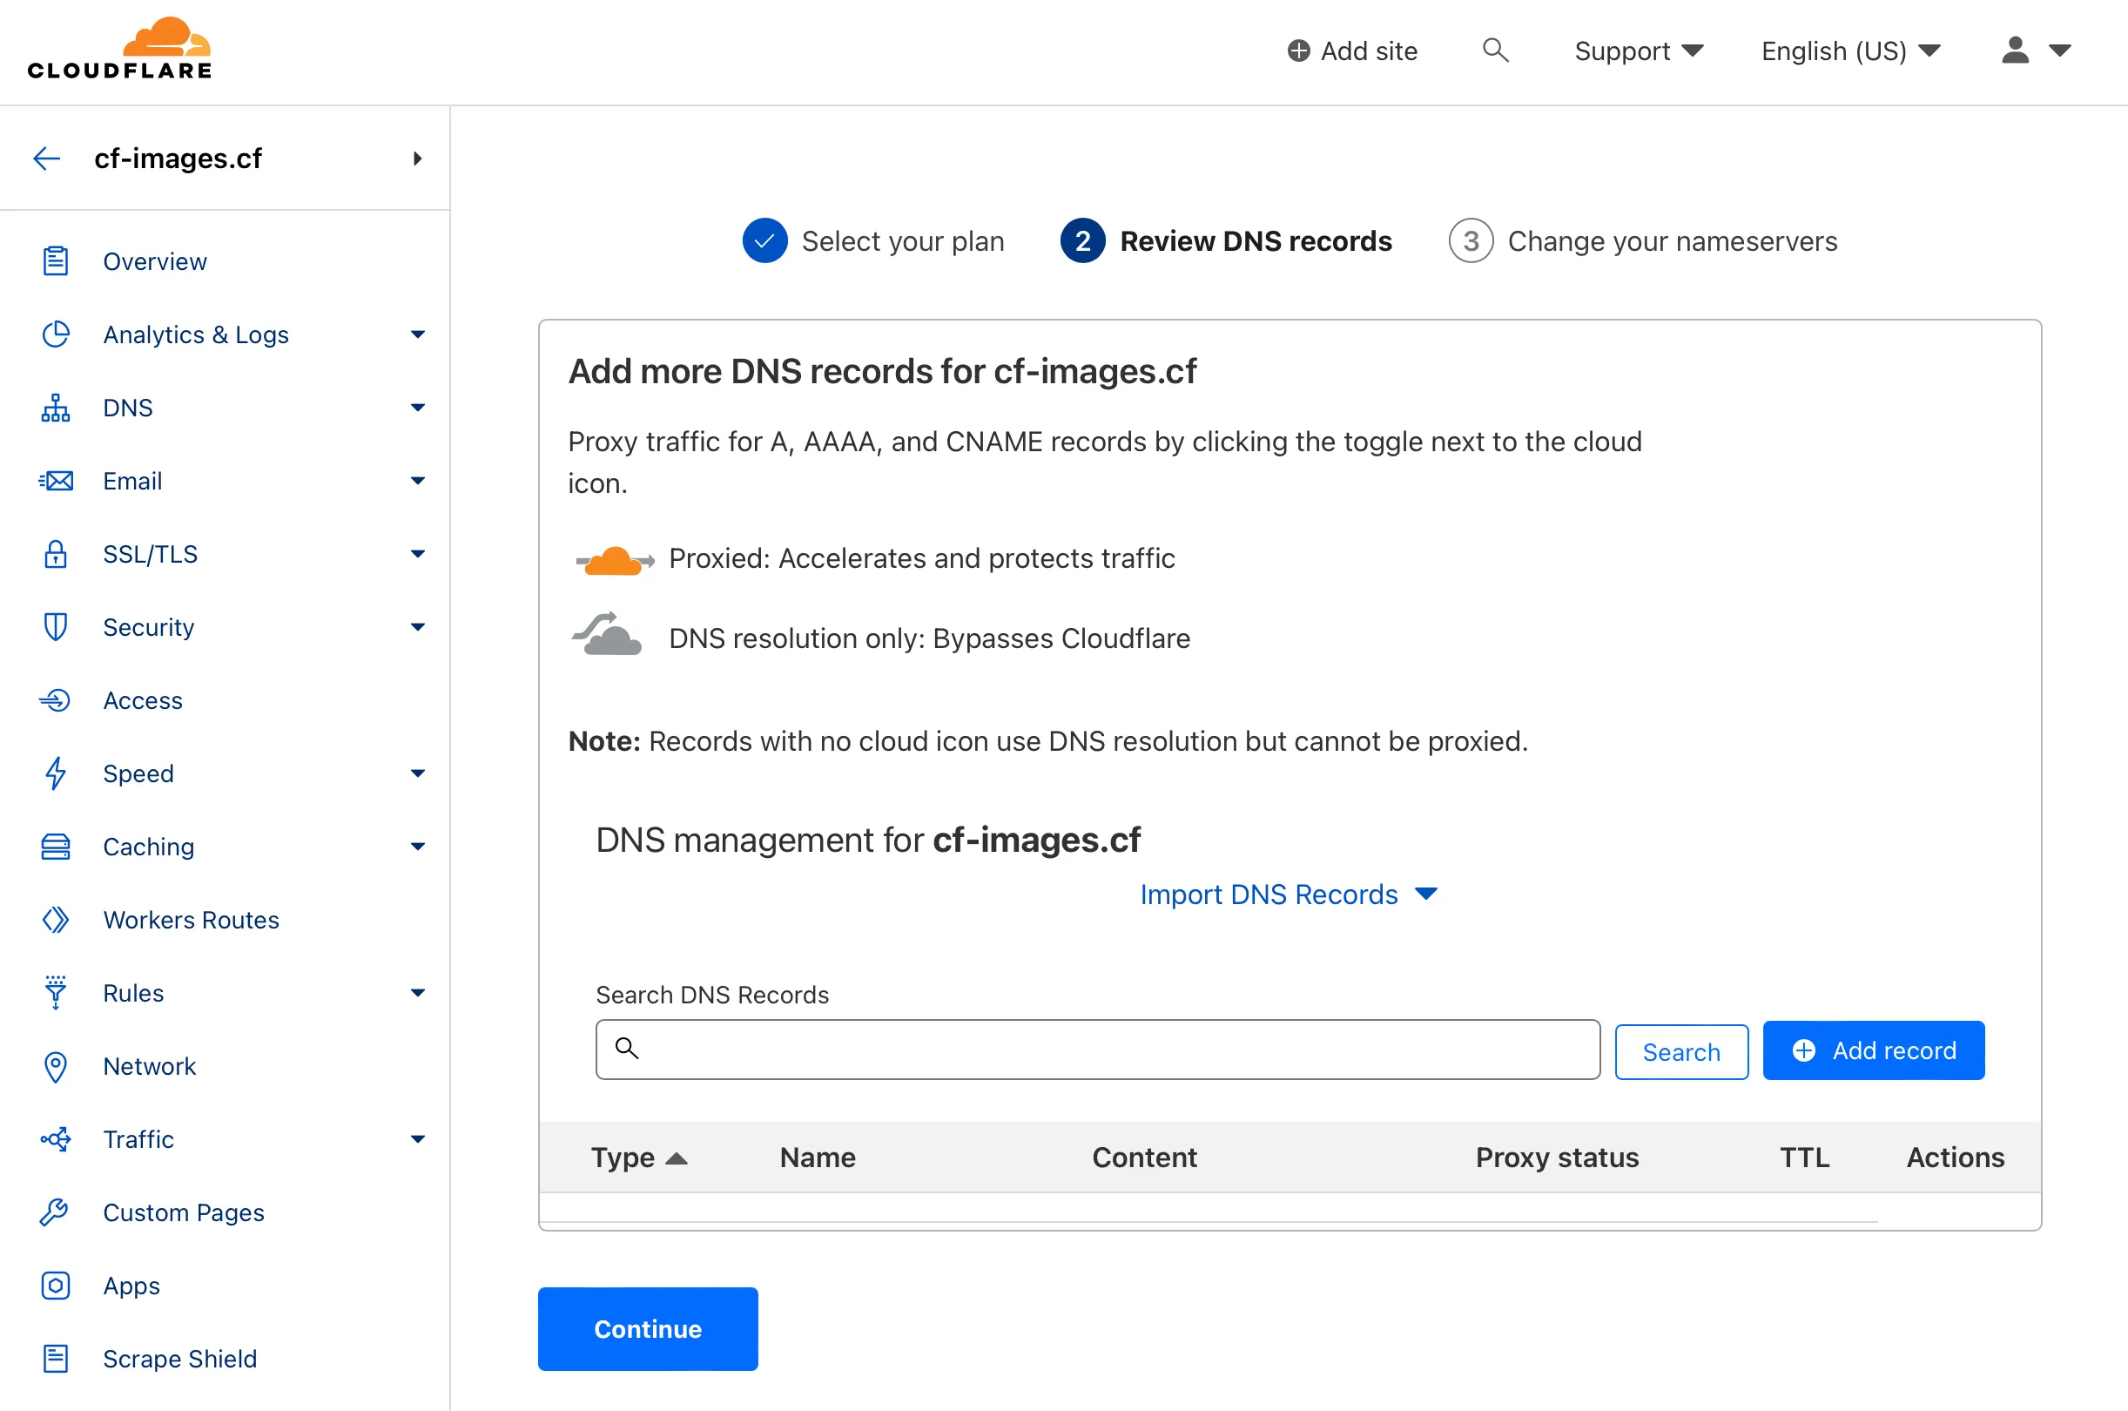Expand the Import DNS Records dropdown
2128x1411 pixels.
(1290, 894)
